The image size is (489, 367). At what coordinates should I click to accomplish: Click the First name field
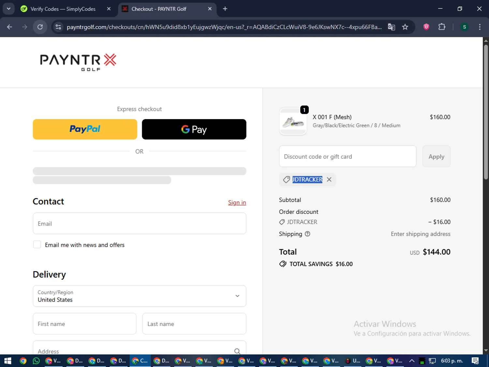pyautogui.click(x=84, y=324)
